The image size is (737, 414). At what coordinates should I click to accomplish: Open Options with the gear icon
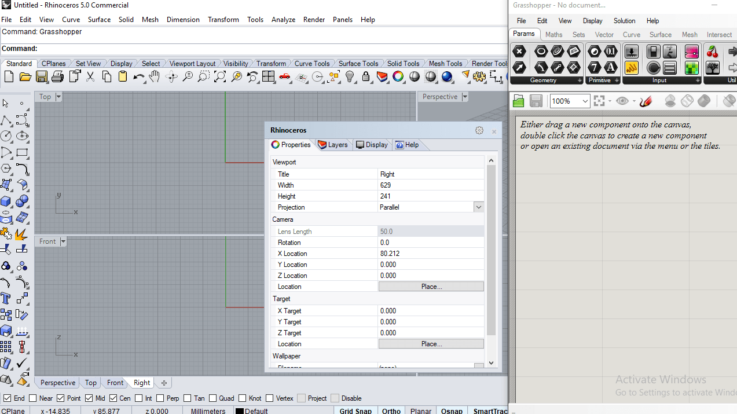[479, 76]
